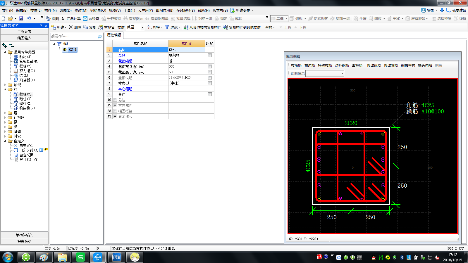The height and width of the screenshot is (263, 468).
Task: Save the project with floppy icon
Action: click(21, 18)
